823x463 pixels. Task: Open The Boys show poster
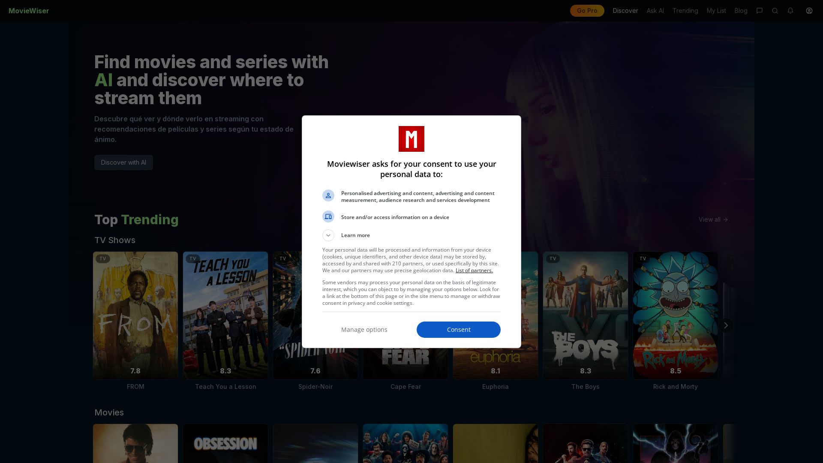(x=586, y=316)
